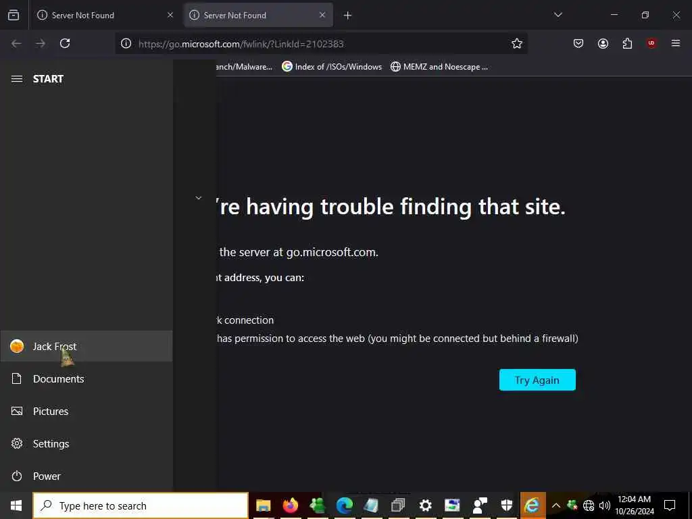Open the Action Center notifications icon
Image resolution: width=692 pixels, height=519 pixels.
point(670,505)
